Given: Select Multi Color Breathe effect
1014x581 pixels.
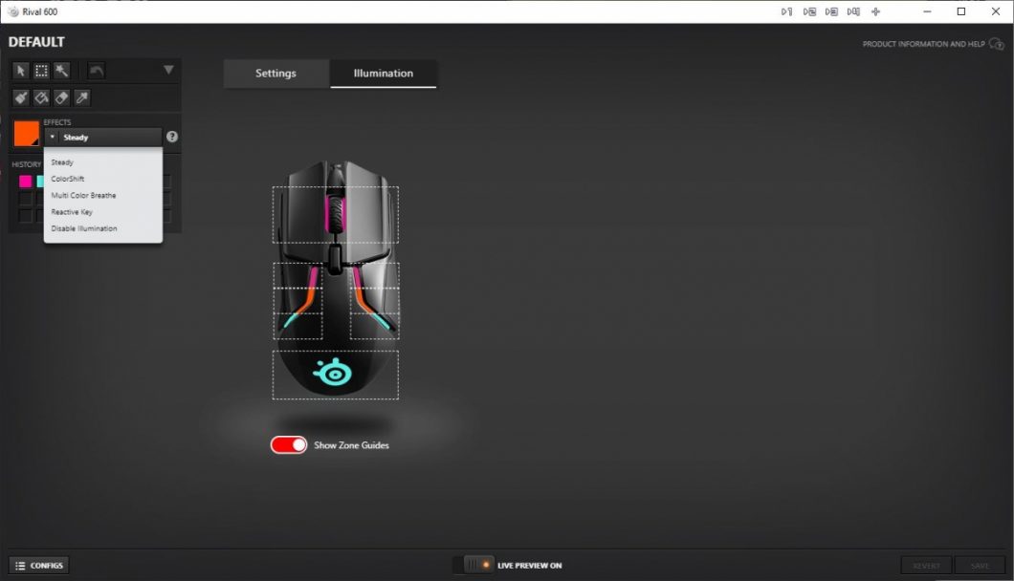Looking at the screenshot, I should pyautogui.click(x=84, y=195).
